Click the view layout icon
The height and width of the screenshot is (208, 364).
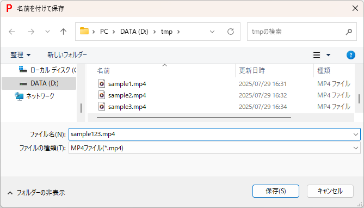[317, 55]
